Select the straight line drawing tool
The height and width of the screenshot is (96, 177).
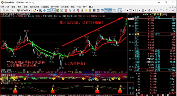[124, 10]
